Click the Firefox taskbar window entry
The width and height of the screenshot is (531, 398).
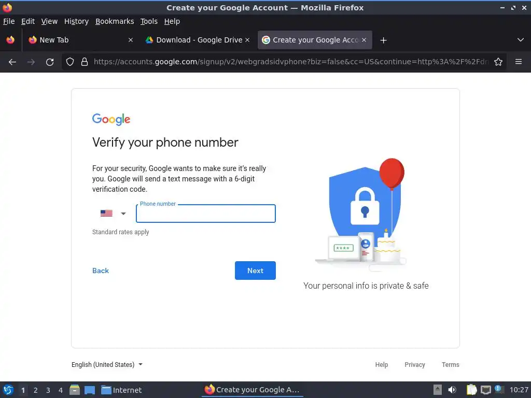tap(253, 390)
